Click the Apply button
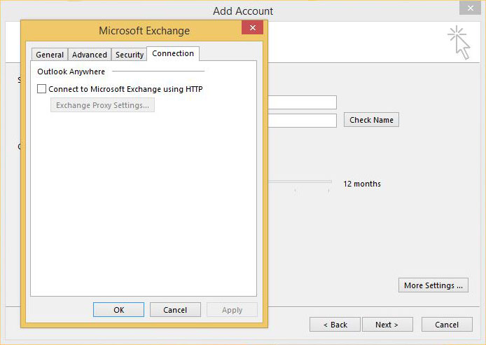The height and width of the screenshot is (345, 486). [232, 310]
